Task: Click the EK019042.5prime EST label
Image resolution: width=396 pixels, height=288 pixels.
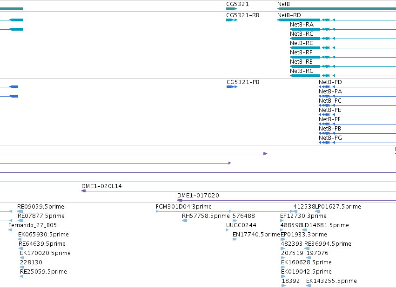Action: point(306,272)
